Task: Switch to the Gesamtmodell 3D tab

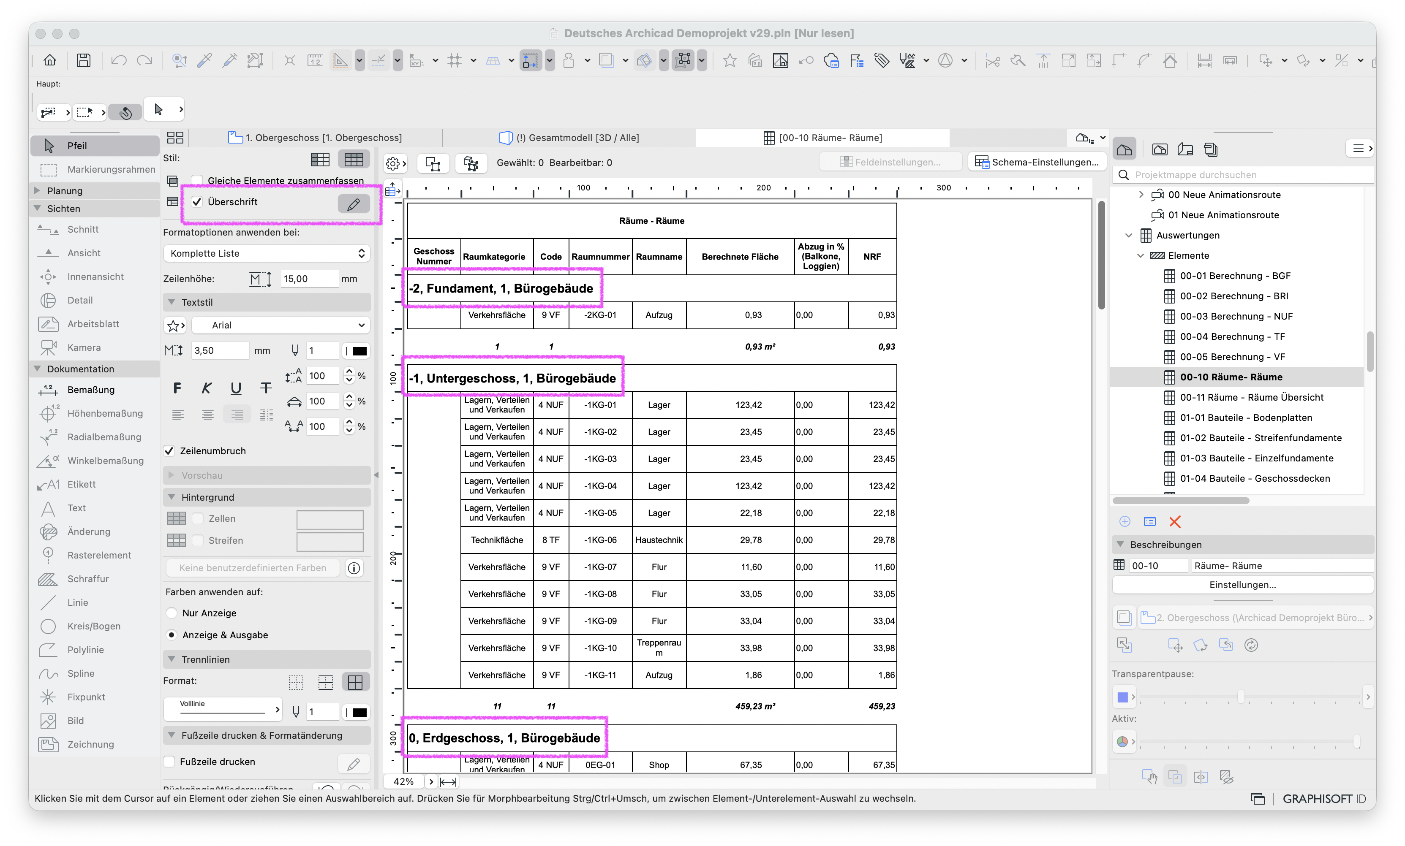Action: [x=570, y=138]
